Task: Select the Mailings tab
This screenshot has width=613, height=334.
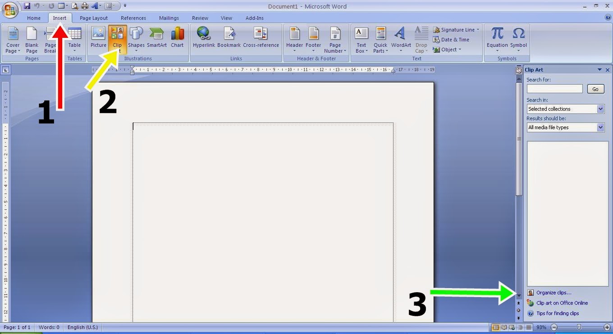Action: tap(169, 18)
